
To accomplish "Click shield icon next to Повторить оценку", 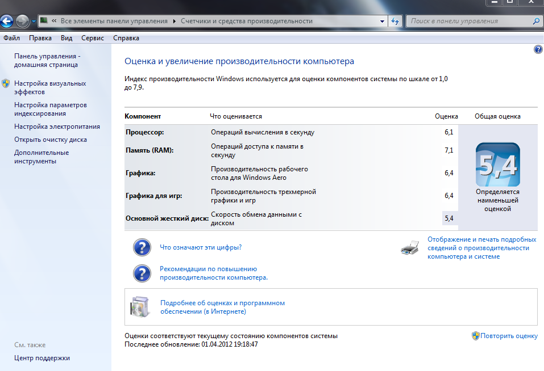I will (475, 336).
